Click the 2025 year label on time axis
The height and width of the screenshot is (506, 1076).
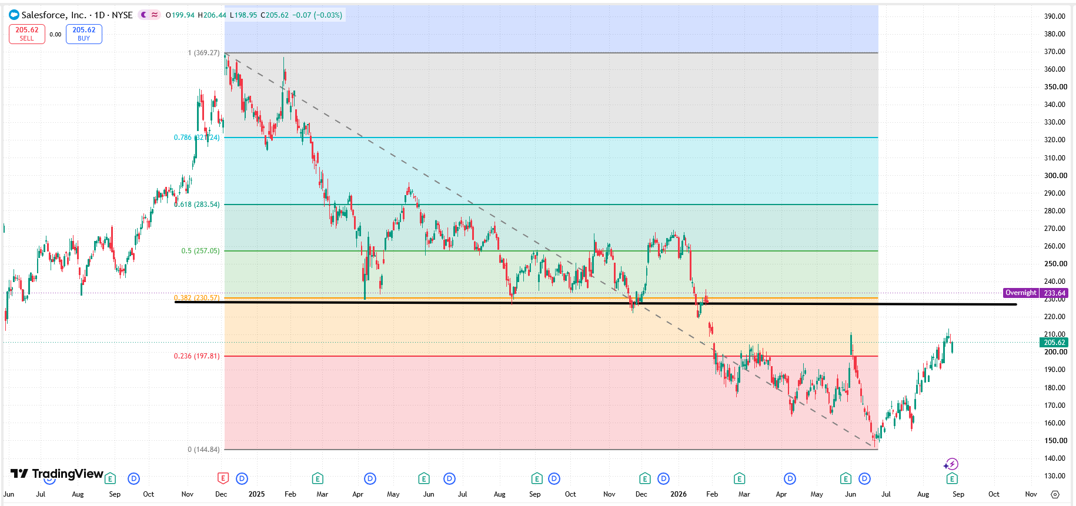click(256, 494)
